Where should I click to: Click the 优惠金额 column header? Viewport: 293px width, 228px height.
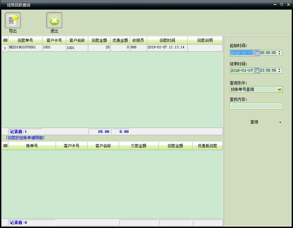tap(120, 40)
